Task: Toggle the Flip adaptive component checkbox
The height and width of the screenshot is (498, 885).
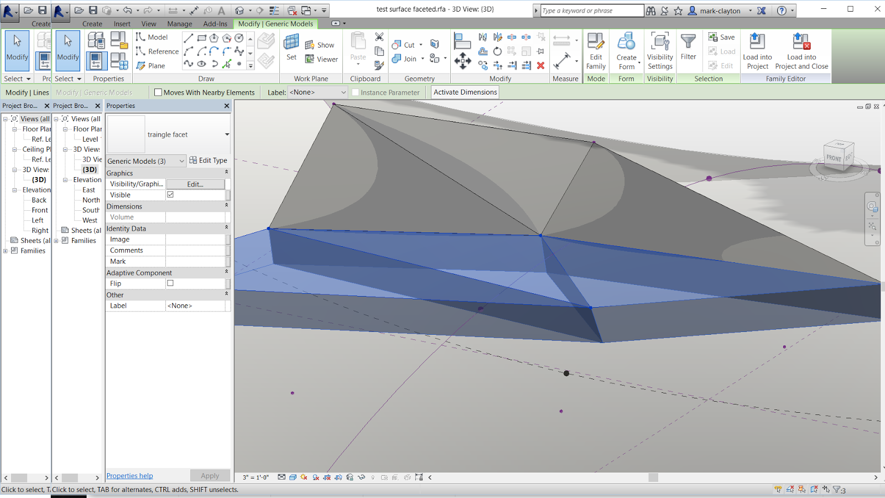Action: [170, 283]
